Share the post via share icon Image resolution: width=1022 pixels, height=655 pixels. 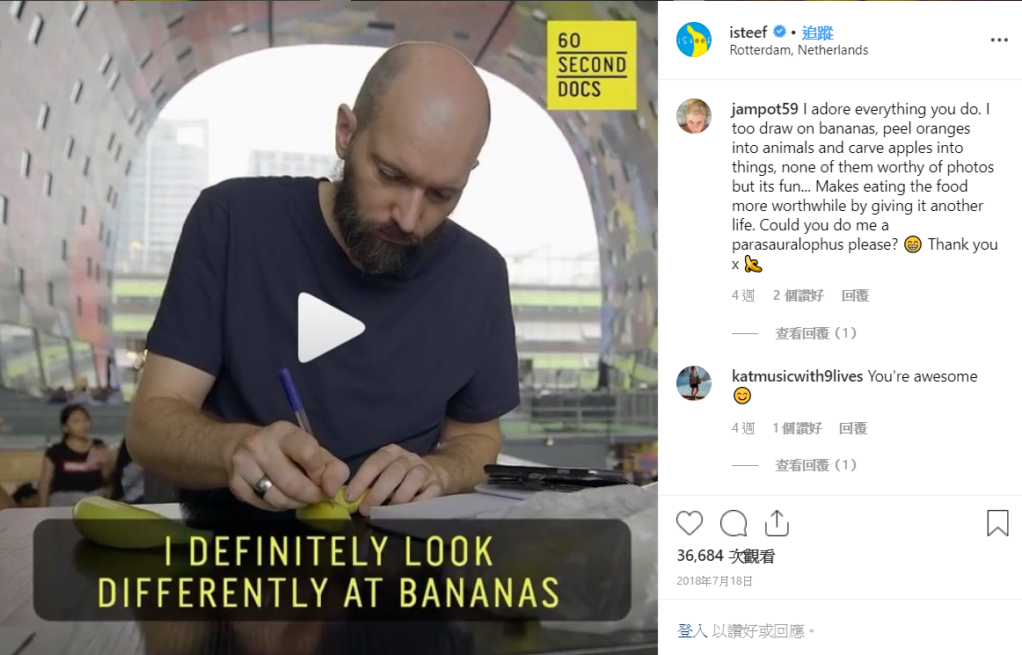[777, 523]
